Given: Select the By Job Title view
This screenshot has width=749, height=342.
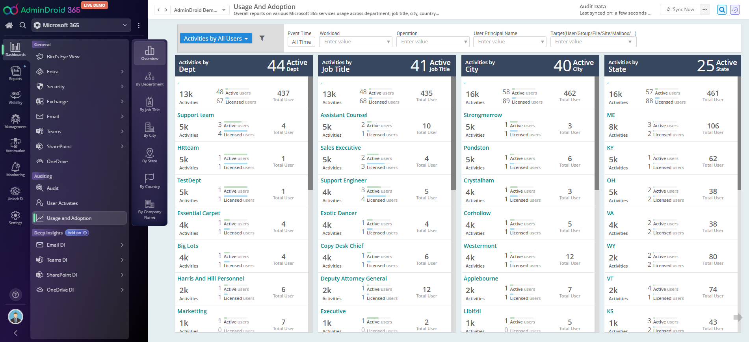Looking at the screenshot, I should [150, 104].
